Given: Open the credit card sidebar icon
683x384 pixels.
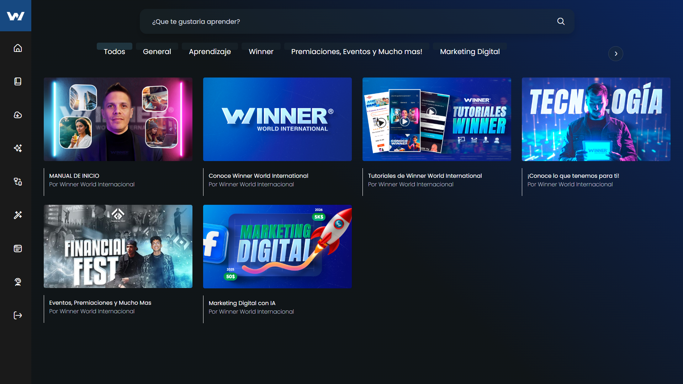Looking at the screenshot, I should [18, 249].
